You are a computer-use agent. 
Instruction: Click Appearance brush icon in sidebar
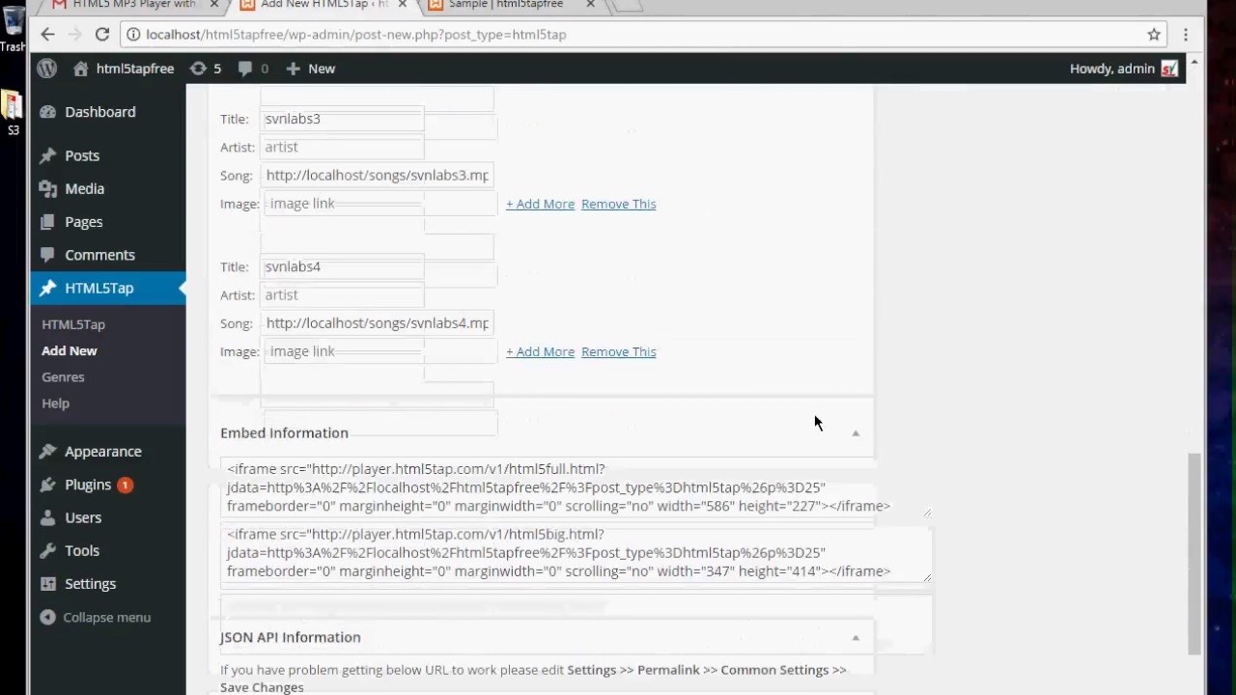click(47, 452)
